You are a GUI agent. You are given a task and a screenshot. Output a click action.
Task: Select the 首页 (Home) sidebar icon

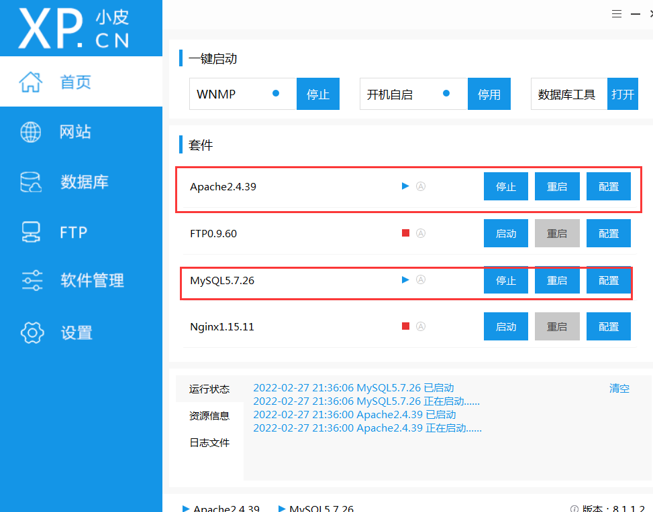[x=30, y=81]
